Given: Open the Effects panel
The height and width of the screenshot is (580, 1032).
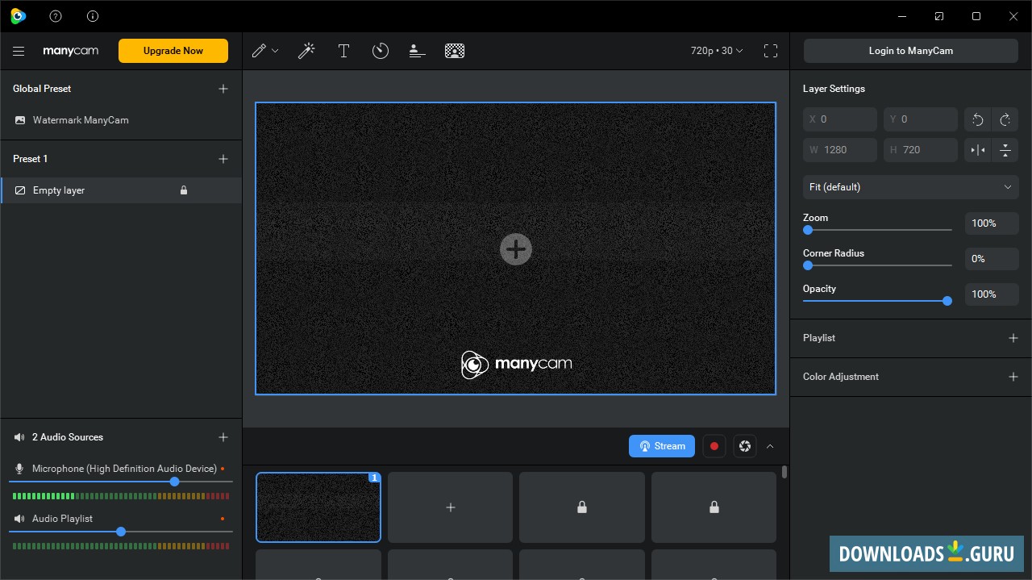Looking at the screenshot, I should (x=306, y=50).
